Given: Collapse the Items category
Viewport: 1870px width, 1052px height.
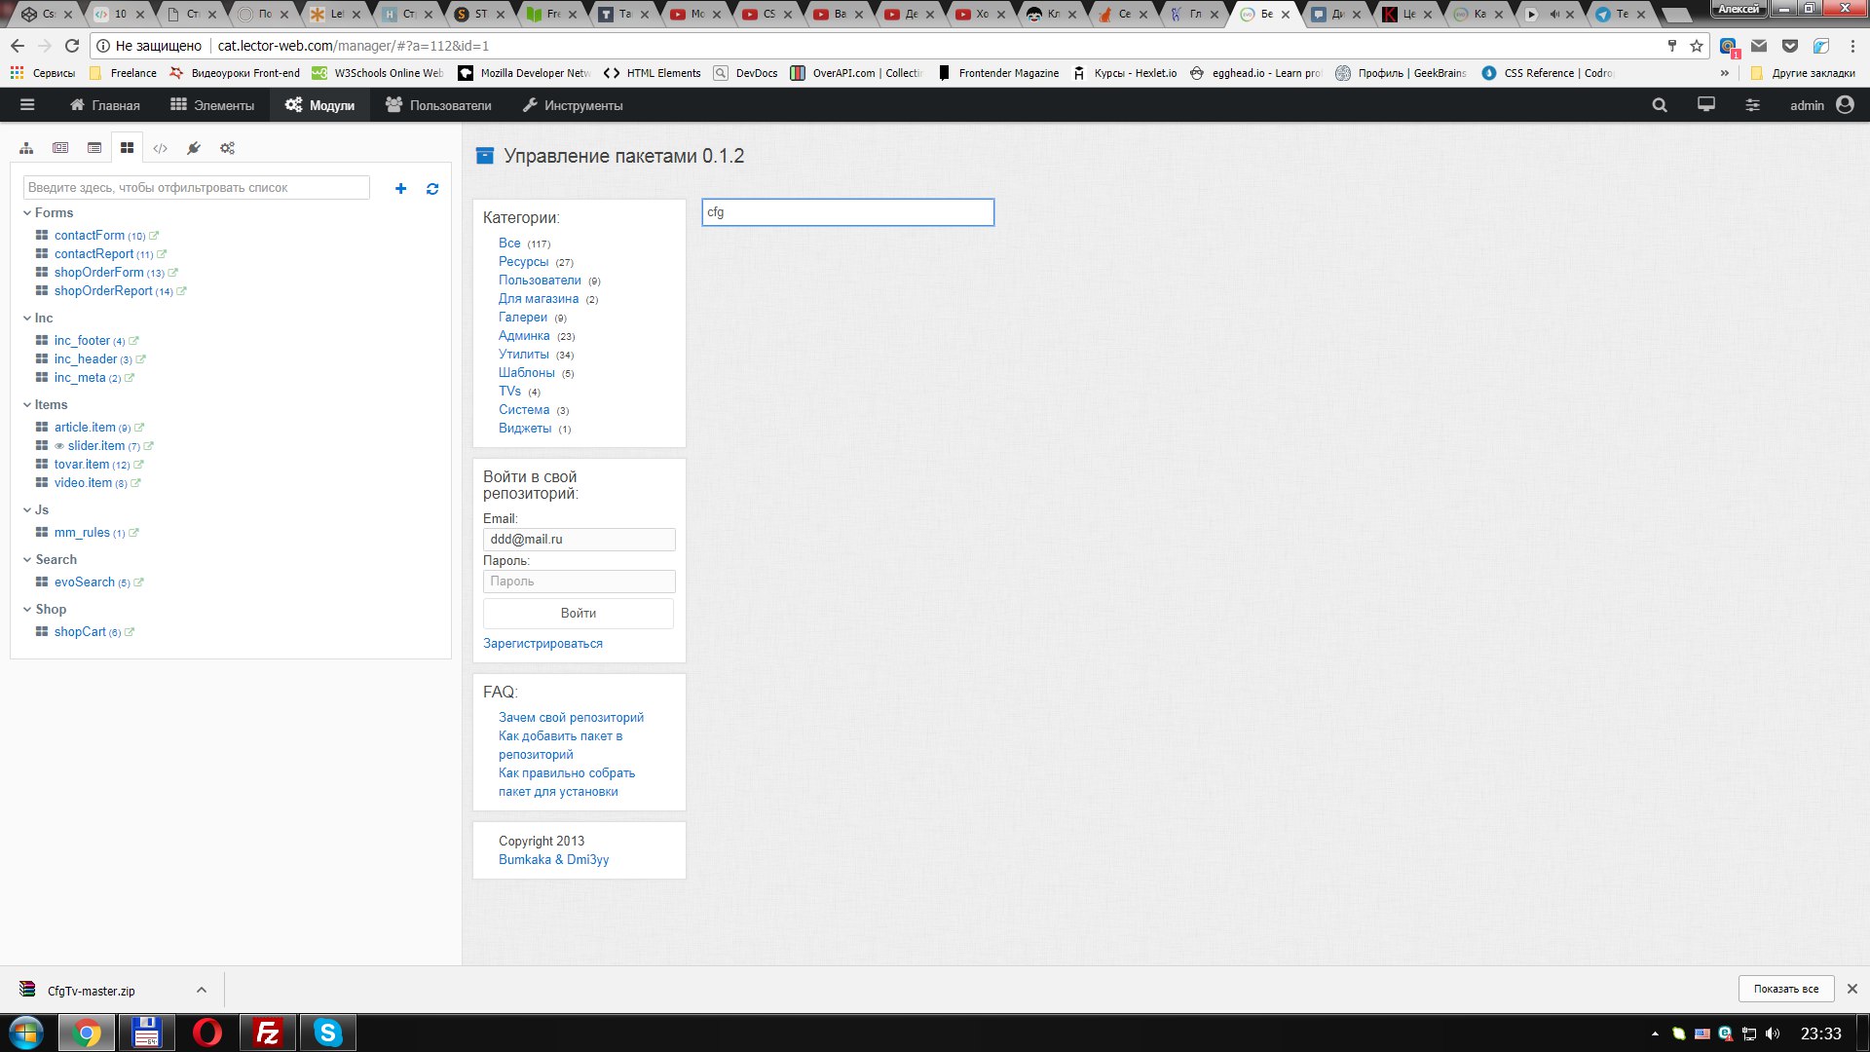Looking at the screenshot, I should [27, 405].
